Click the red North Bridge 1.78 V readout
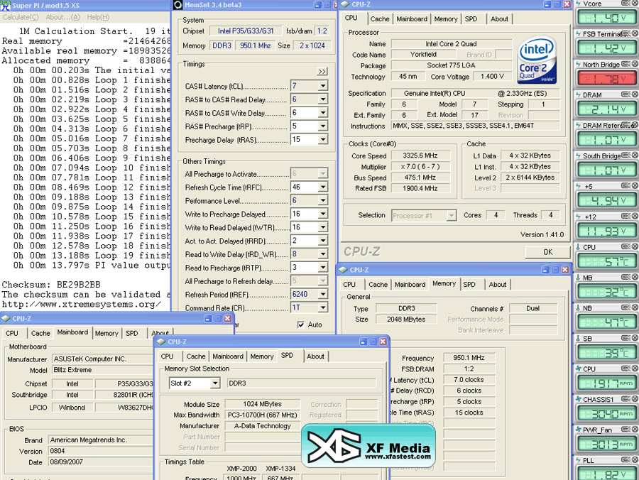The width and height of the screenshot is (639, 480). point(606,79)
